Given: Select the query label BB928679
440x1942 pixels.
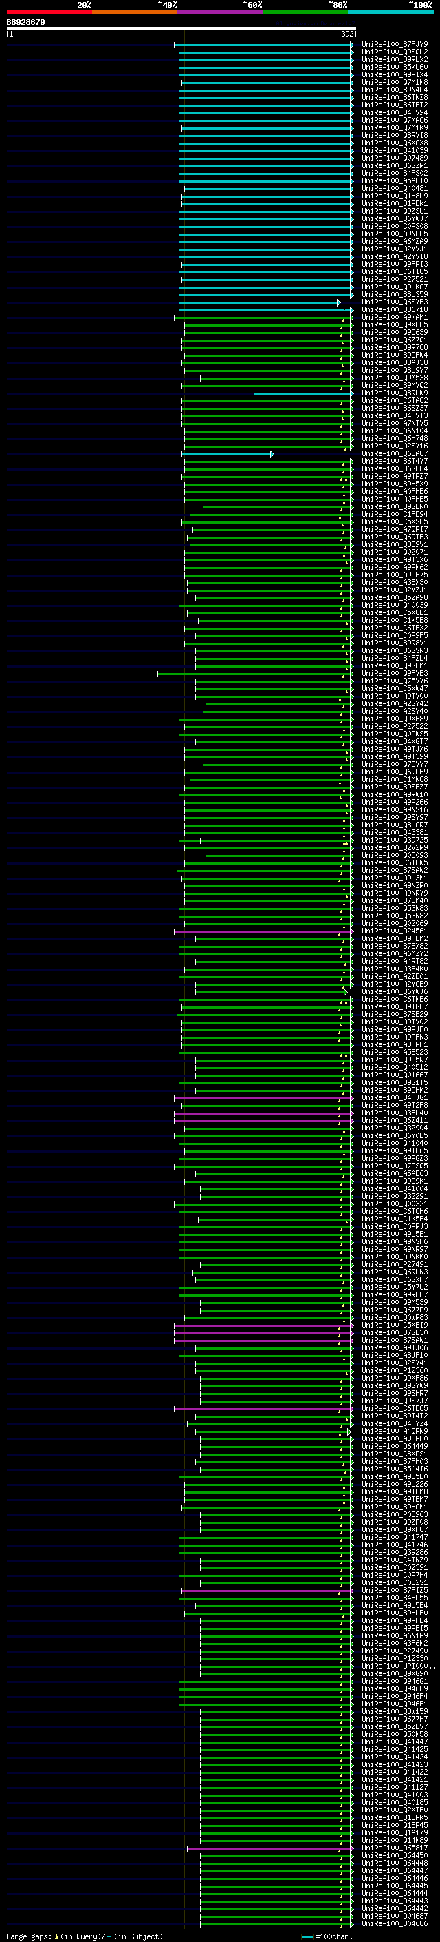Looking at the screenshot, I should [x=25, y=23].
